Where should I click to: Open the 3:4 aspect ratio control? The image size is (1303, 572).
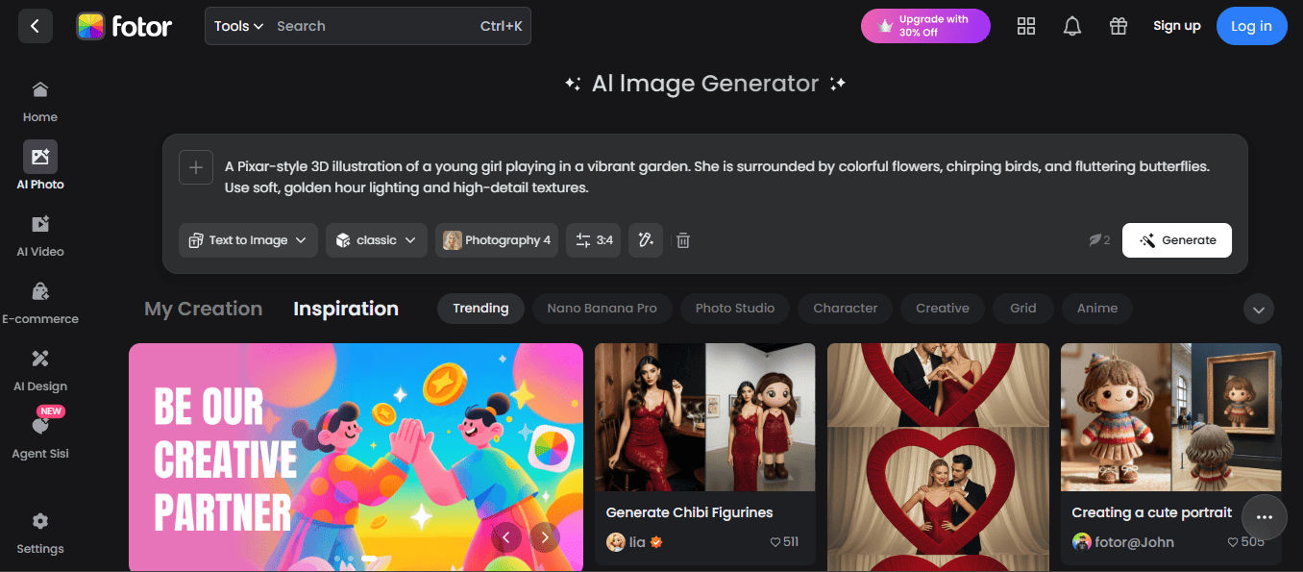[x=593, y=239]
